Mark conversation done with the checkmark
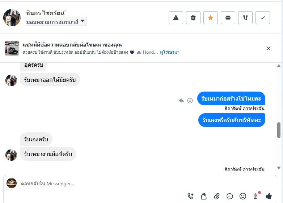 263,18
